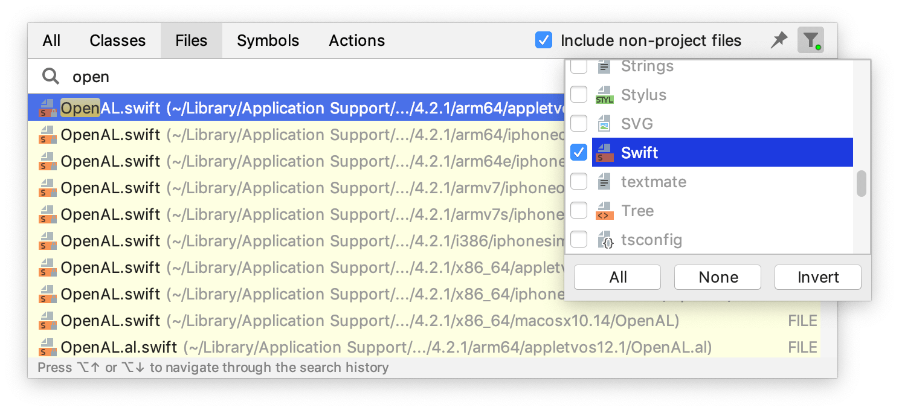Uncheck Include non-project files
The image size is (899, 410).
(544, 40)
